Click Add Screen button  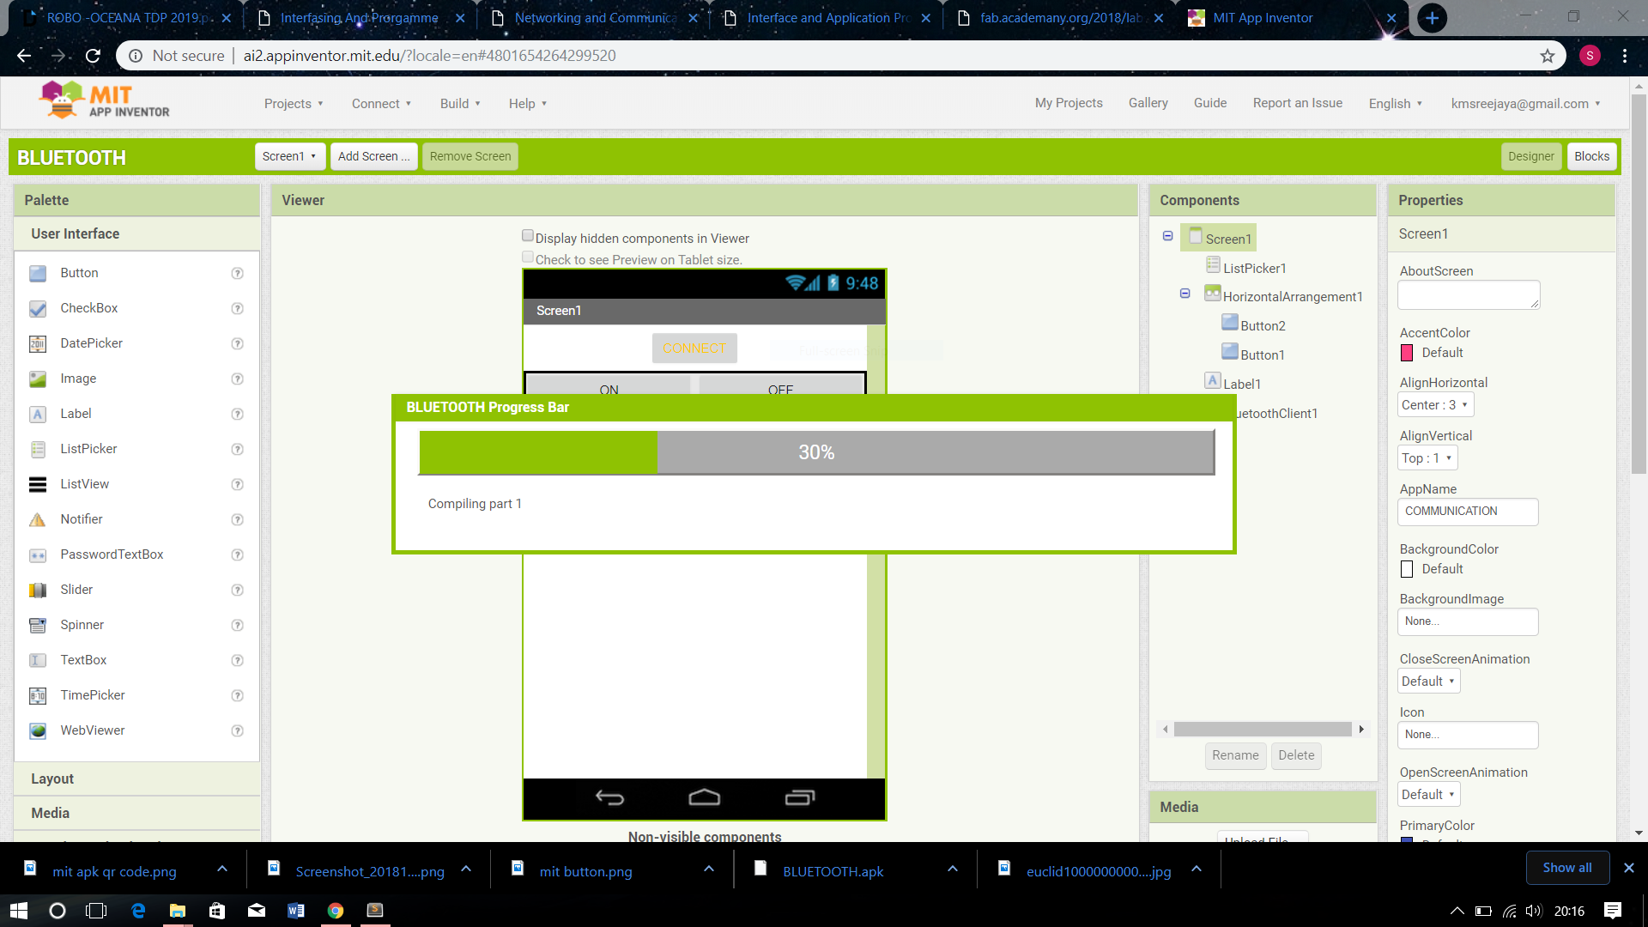pyautogui.click(x=373, y=155)
